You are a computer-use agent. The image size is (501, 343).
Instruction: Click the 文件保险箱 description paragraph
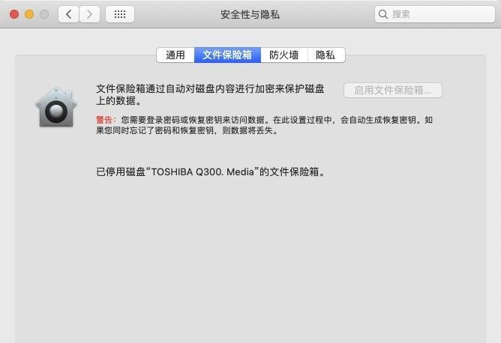coord(210,95)
